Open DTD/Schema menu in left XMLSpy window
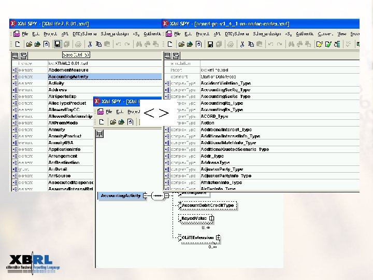This screenshot has width=373, height=280. (x=84, y=34)
